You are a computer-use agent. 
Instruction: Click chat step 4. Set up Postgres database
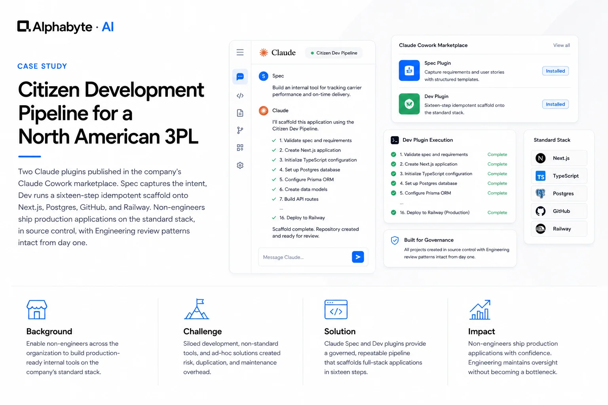310,170
